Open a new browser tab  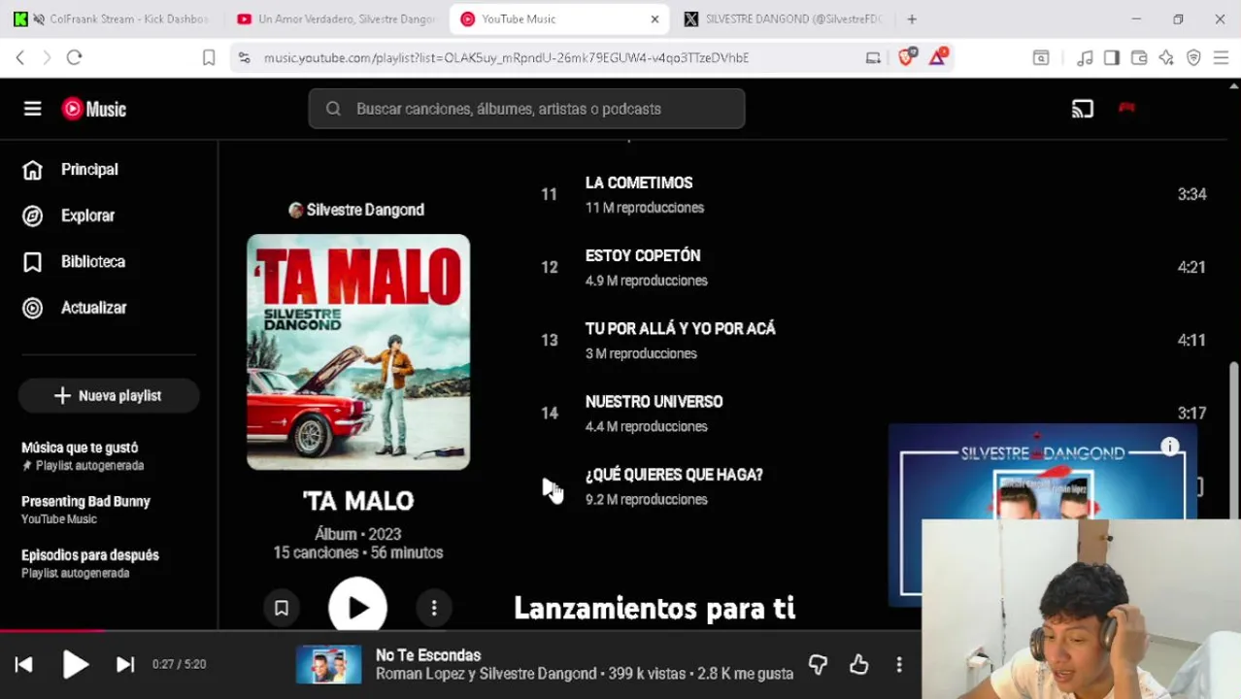pyautogui.click(x=912, y=19)
